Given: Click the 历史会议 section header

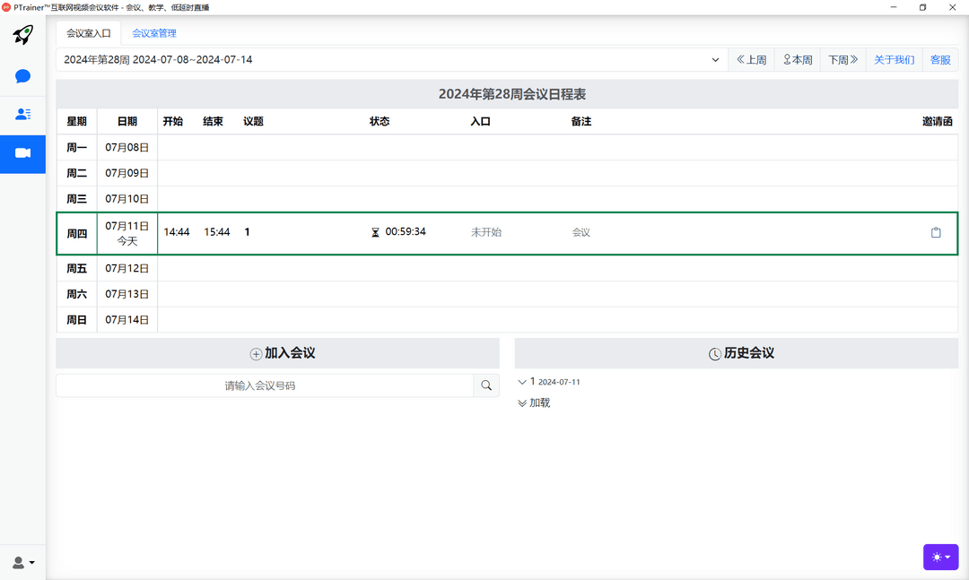Looking at the screenshot, I should pos(737,353).
